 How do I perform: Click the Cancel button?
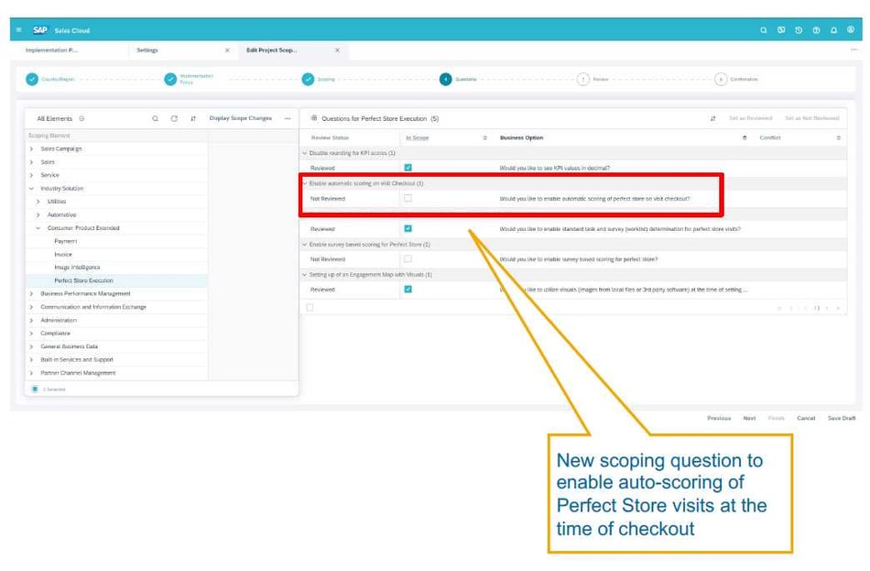(x=806, y=418)
